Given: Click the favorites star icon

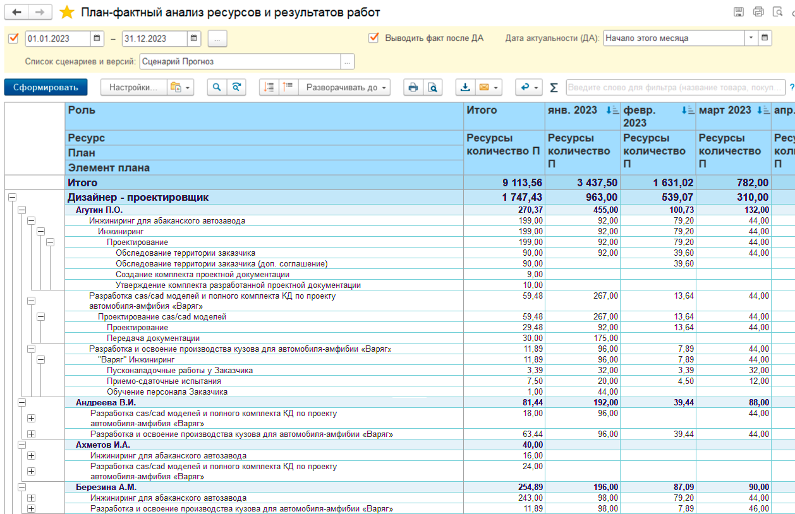Looking at the screenshot, I should pos(66,13).
